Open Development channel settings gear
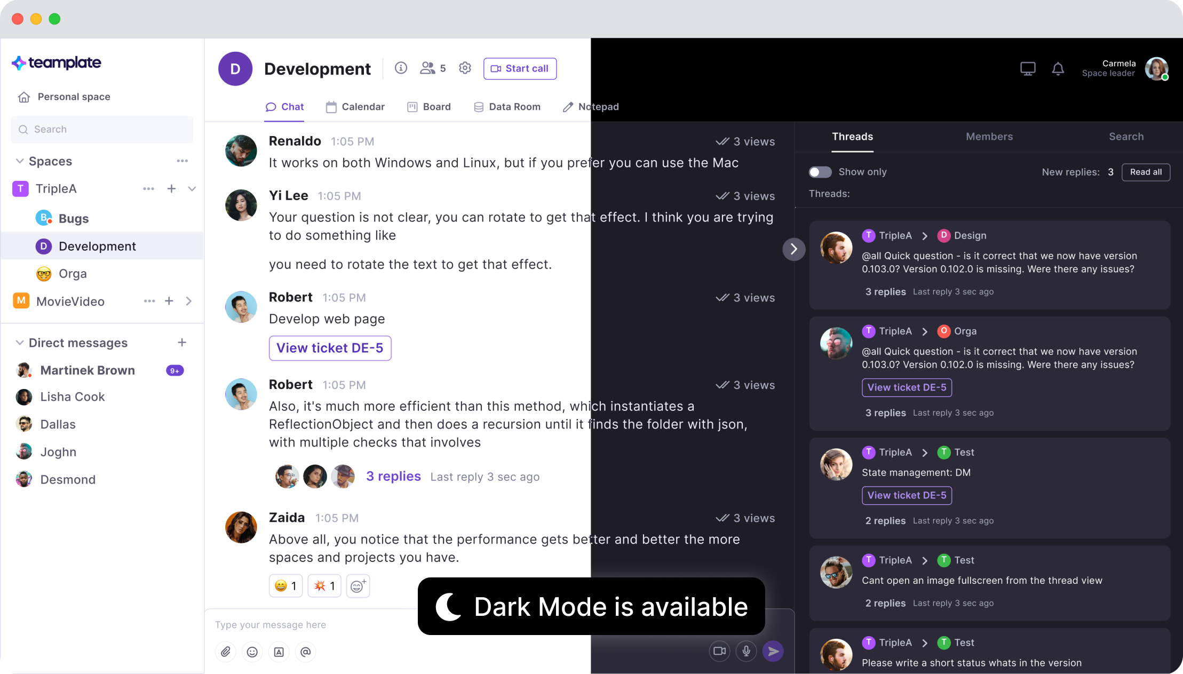 pos(465,68)
